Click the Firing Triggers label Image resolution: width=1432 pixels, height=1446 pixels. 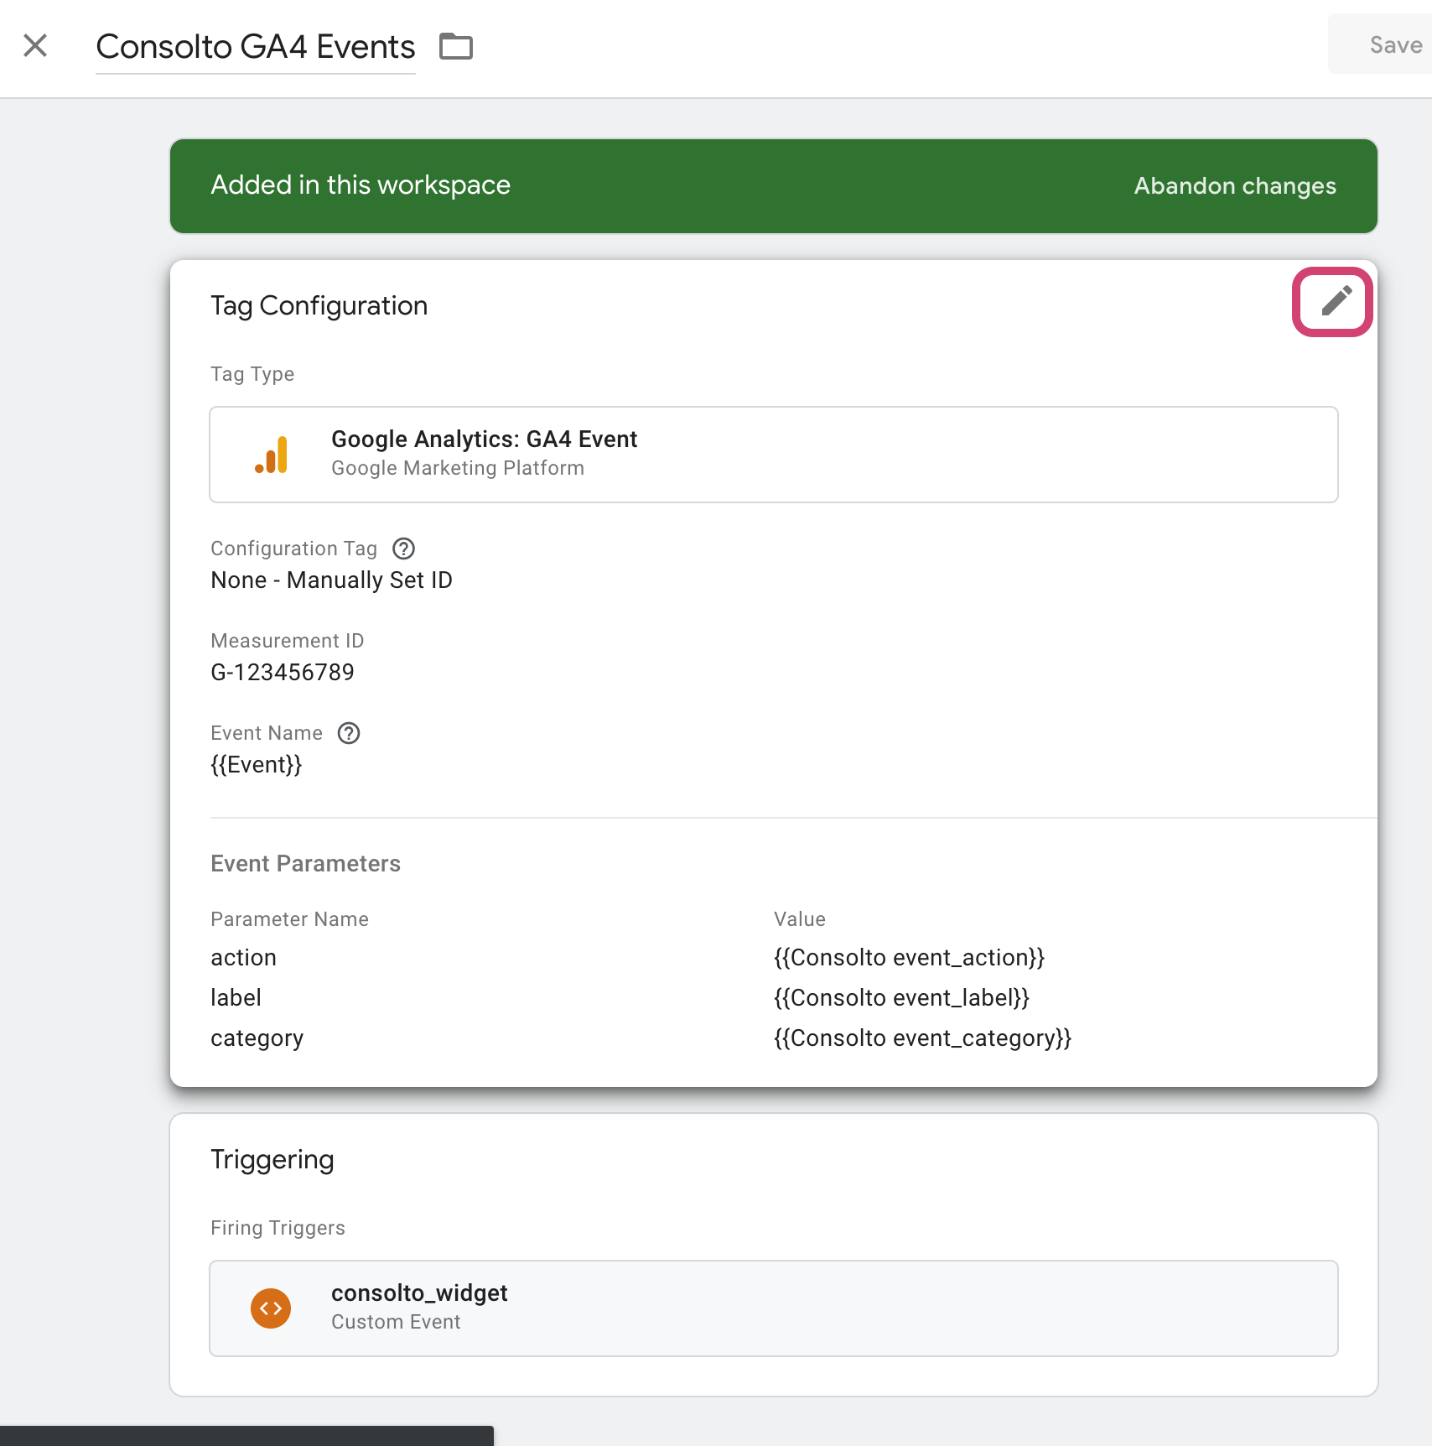coord(278,1228)
